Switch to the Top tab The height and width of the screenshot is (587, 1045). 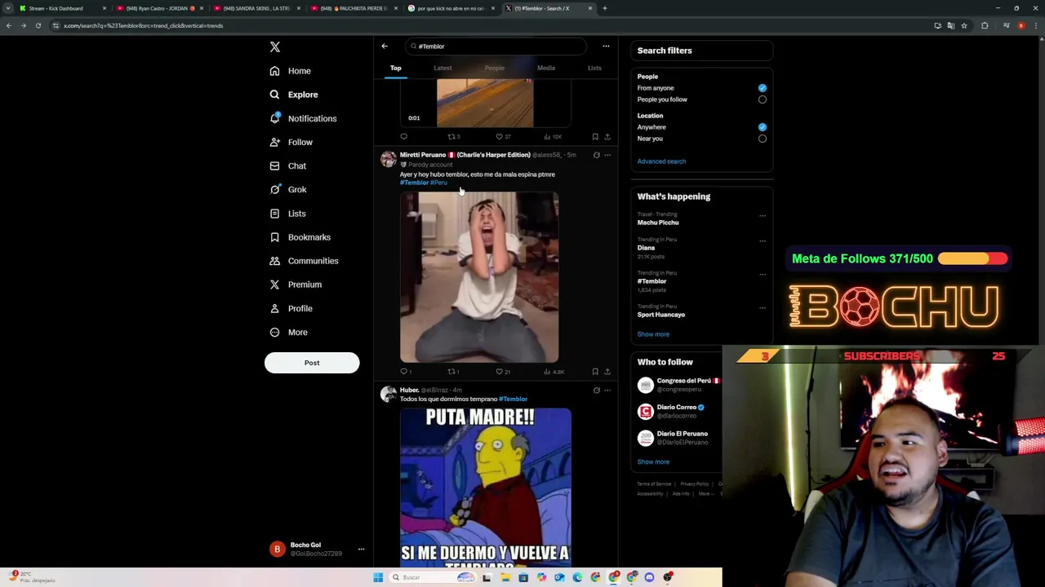pyautogui.click(x=396, y=68)
